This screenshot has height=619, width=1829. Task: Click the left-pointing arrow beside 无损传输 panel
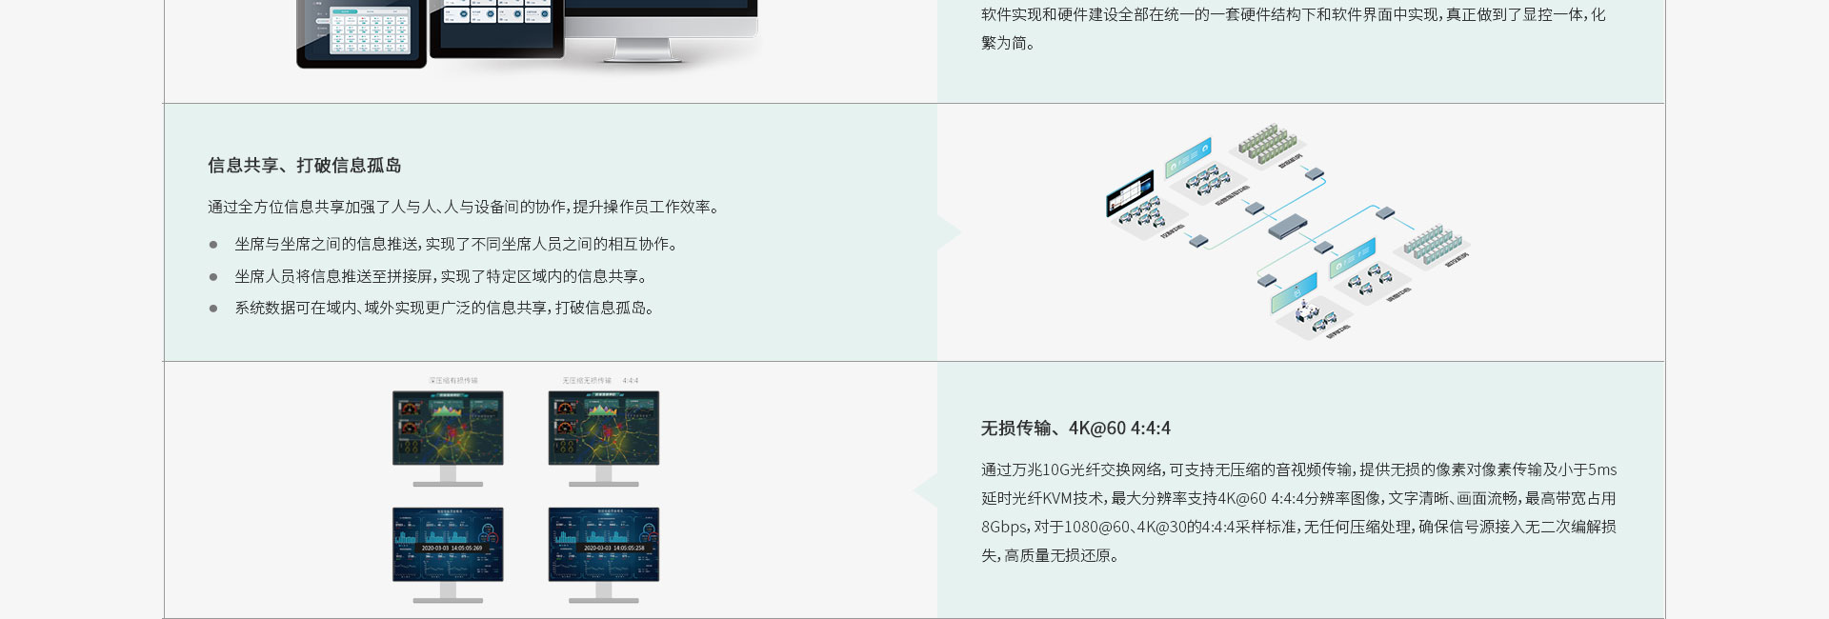click(924, 491)
